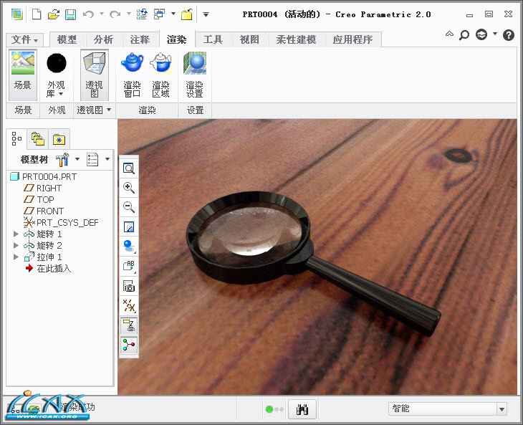Minimize the ribbon with the up chevron
Screen dimensions: 523x425
(x=449, y=34)
